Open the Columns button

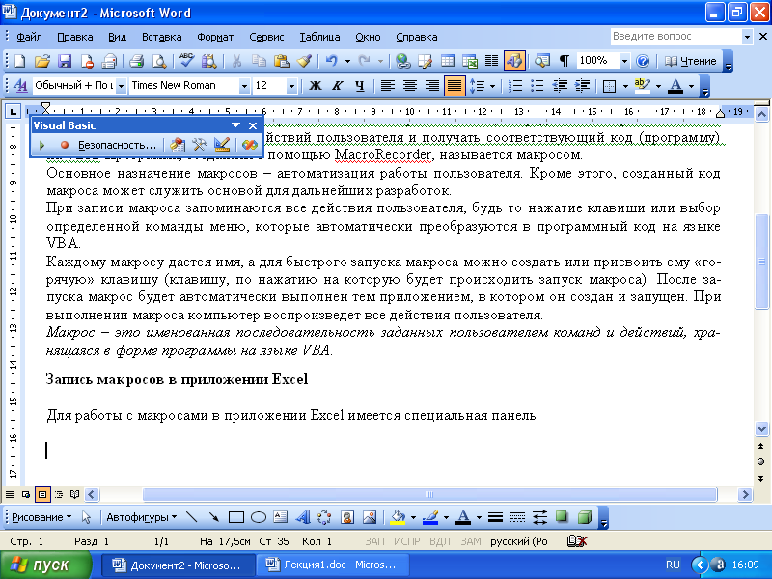491,61
